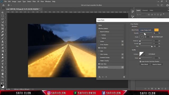Select the Rectangular Marquee tool
Image resolution: width=169 pixels, height=95 pixels.
click(2, 16)
